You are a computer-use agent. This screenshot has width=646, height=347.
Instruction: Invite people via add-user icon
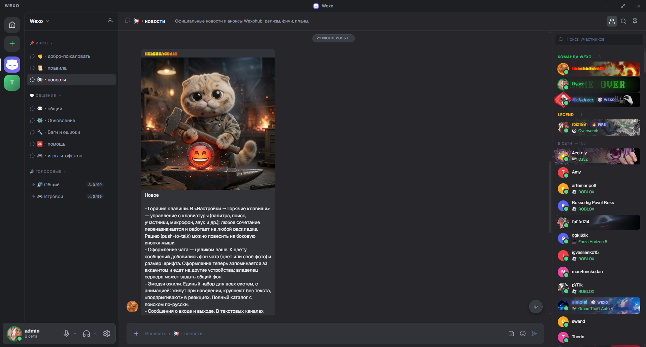point(110,21)
